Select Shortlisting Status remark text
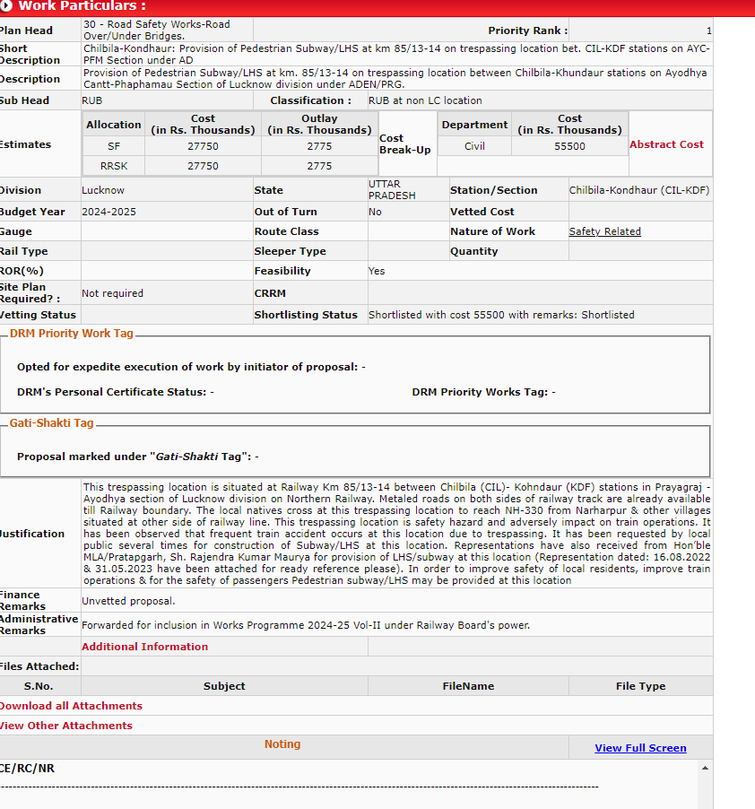This screenshot has width=755, height=809. [x=501, y=315]
